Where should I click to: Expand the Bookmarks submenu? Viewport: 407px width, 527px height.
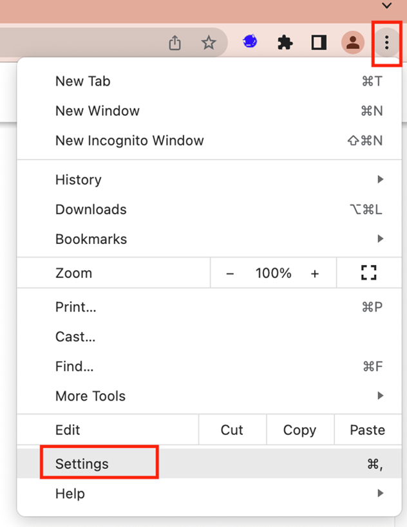click(91, 239)
